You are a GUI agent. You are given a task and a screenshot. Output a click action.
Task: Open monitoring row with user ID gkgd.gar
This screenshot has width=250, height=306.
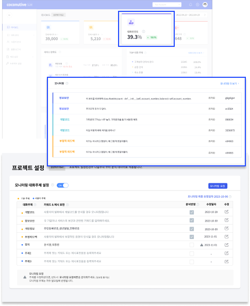click(x=147, y=98)
